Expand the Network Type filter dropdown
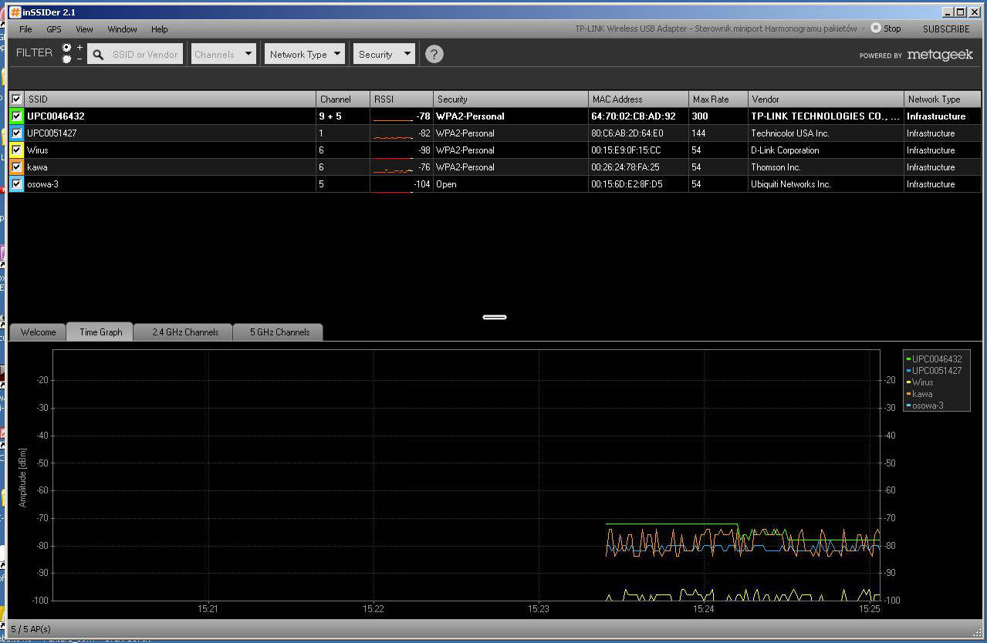 305,54
